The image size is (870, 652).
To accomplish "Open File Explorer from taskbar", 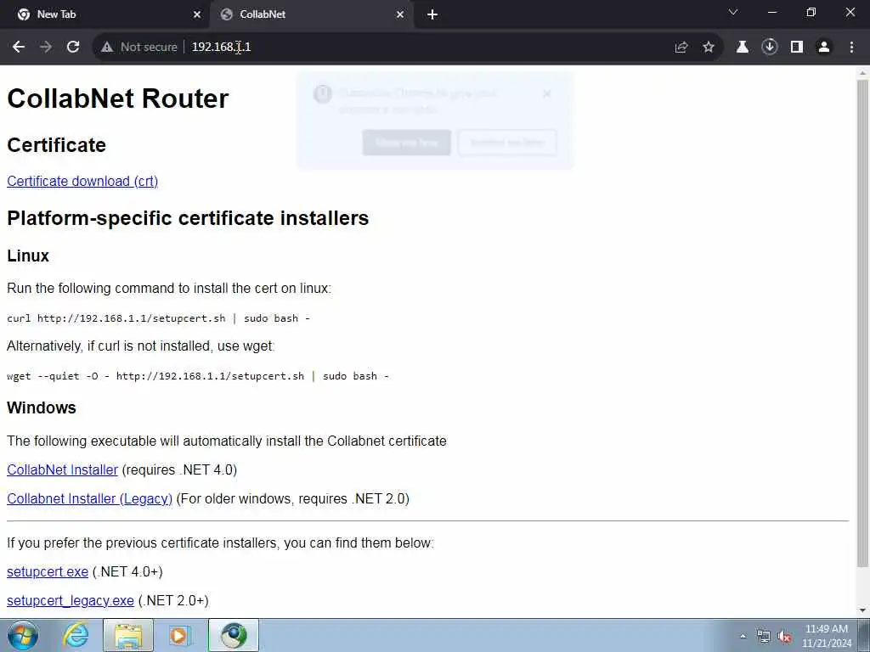I will pos(128,635).
